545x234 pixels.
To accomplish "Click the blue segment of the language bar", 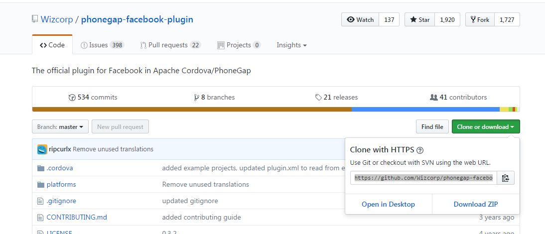I will (425, 110).
